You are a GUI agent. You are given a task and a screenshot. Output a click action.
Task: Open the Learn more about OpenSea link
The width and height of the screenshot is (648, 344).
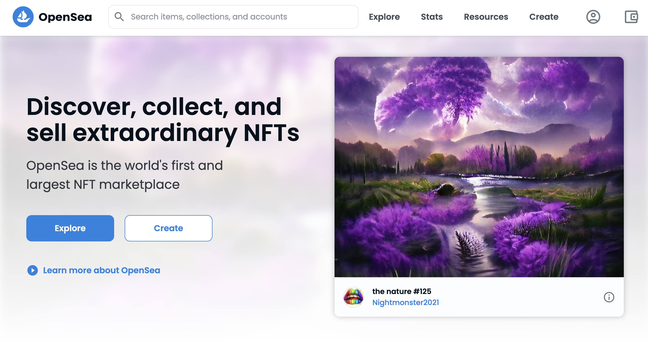click(102, 270)
